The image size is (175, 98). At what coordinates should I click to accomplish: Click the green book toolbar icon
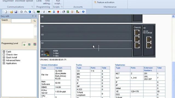tap(68, 12)
